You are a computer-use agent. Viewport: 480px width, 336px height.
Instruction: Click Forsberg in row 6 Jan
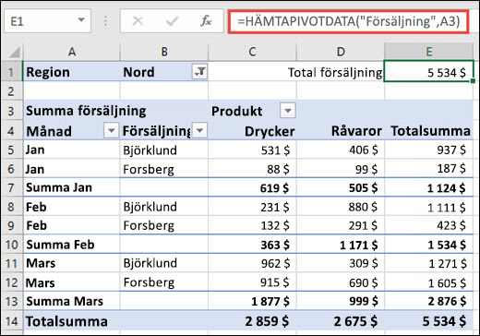[164, 169]
